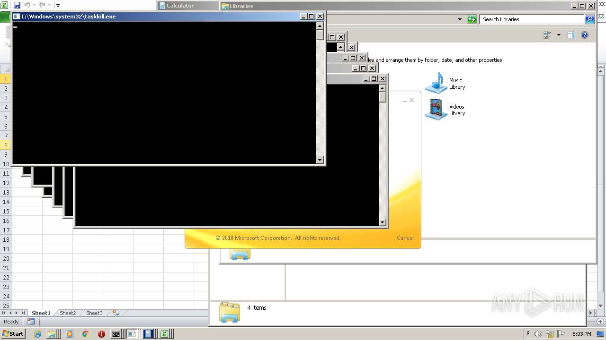
Task: Open the Start menu
Action: 13,334
